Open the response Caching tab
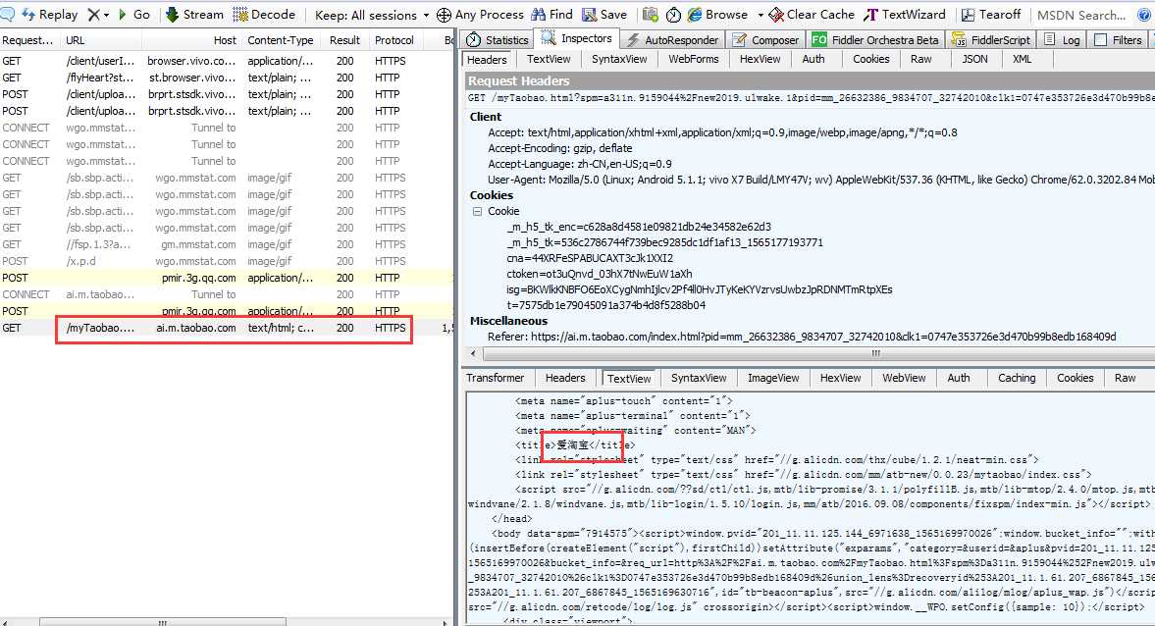 point(1017,378)
